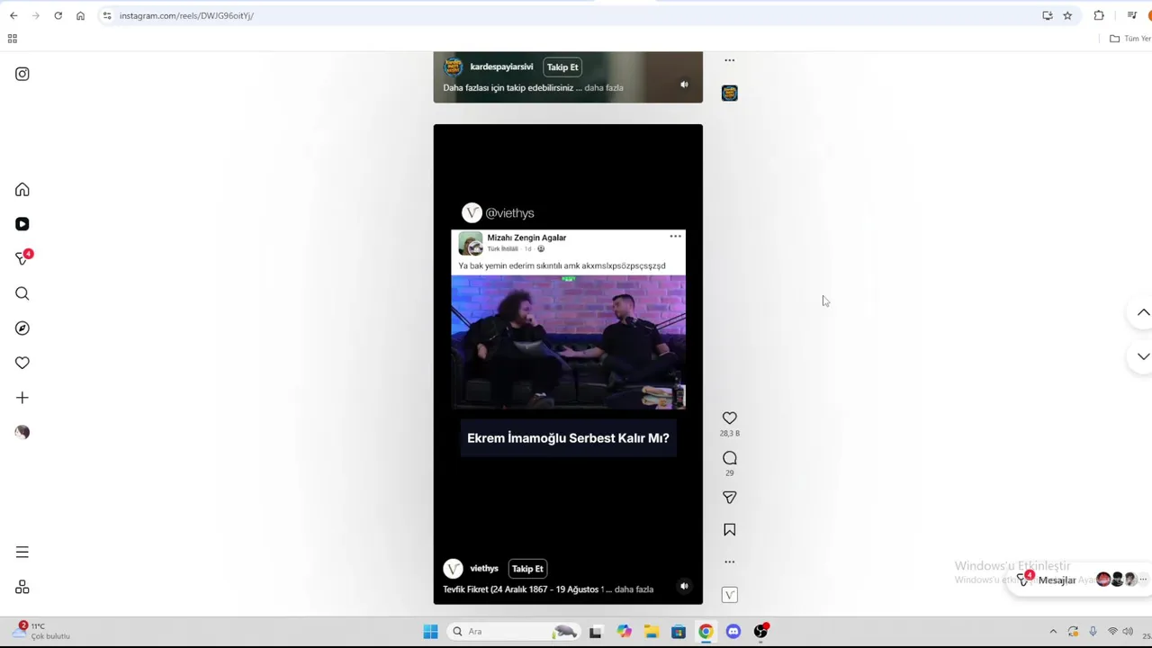Go back in the browser
This screenshot has width=1152, height=648.
(13, 15)
